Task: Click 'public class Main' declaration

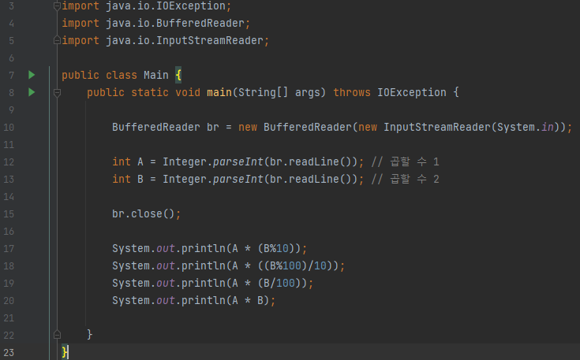Action: 115,75
